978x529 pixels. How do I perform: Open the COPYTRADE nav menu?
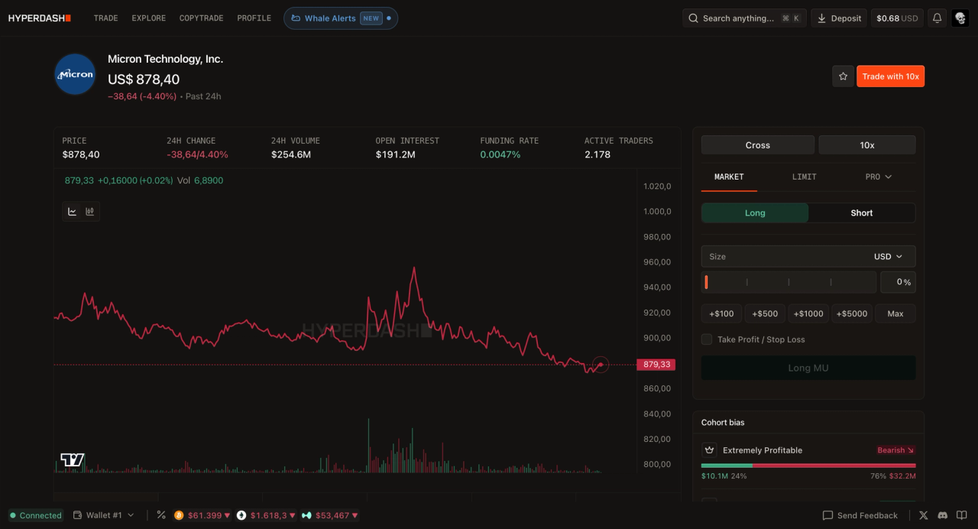(201, 18)
